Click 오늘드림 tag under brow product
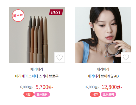Viewport: 136px width, 105px height. pyautogui.click(x=42, y=94)
